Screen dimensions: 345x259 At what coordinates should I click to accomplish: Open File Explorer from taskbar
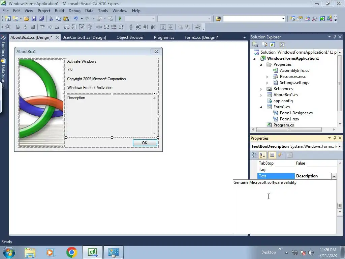click(30, 252)
